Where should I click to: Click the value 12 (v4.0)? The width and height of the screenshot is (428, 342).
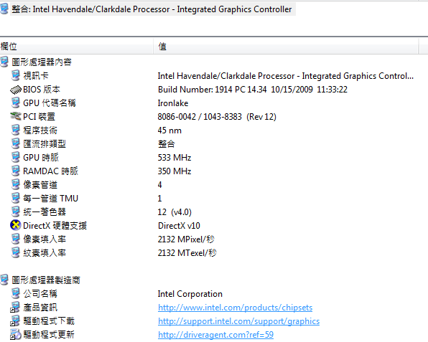click(x=175, y=212)
